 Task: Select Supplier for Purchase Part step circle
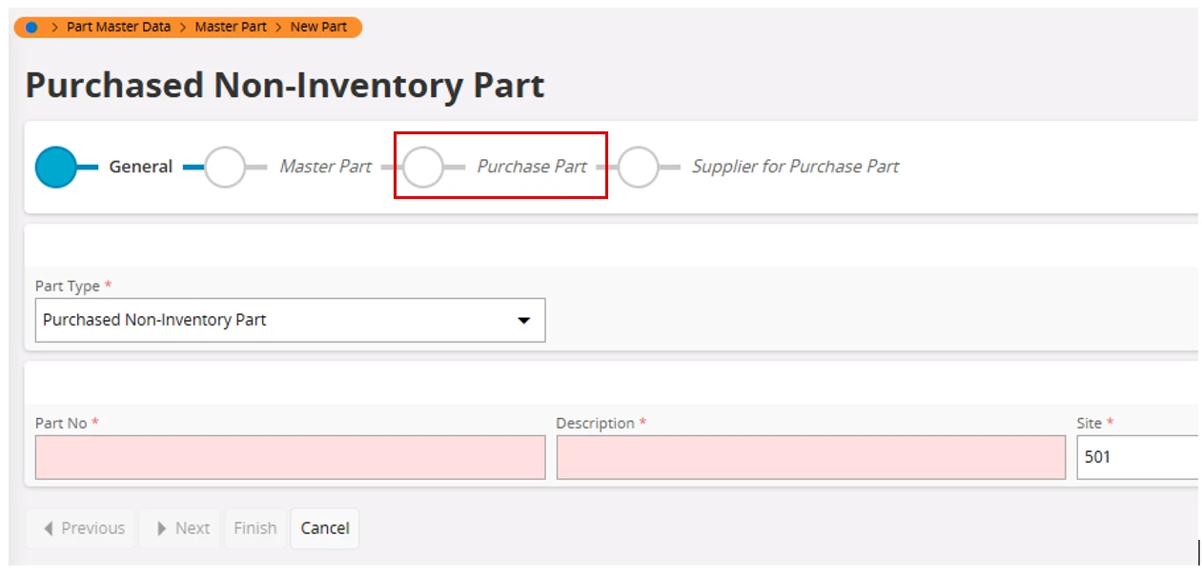pyautogui.click(x=639, y=167)
